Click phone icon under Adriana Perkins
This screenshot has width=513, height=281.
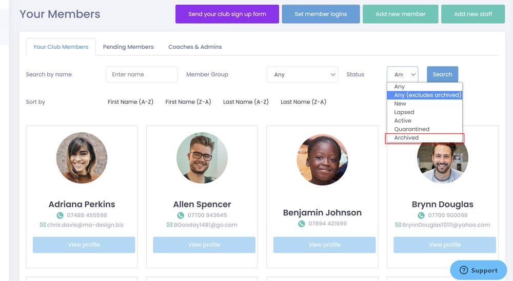coord(60,215)
